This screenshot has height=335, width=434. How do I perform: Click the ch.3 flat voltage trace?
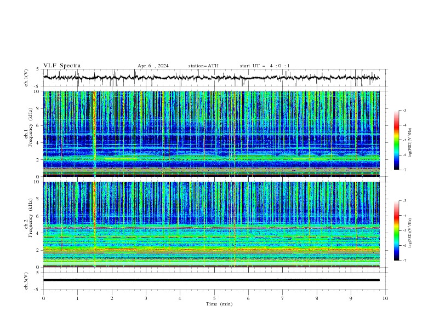tap(212, 280)
